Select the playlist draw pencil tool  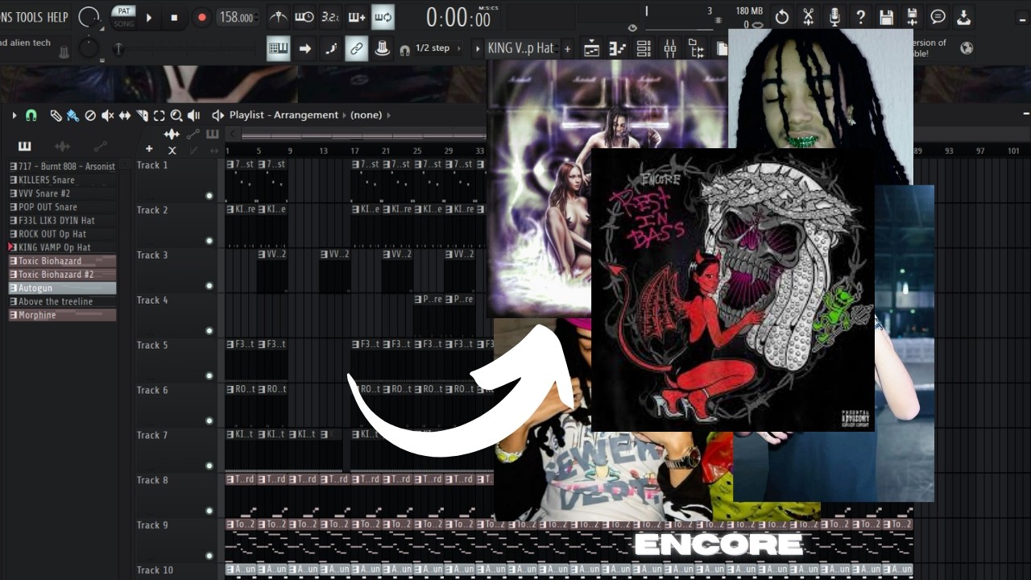[56, 115]
